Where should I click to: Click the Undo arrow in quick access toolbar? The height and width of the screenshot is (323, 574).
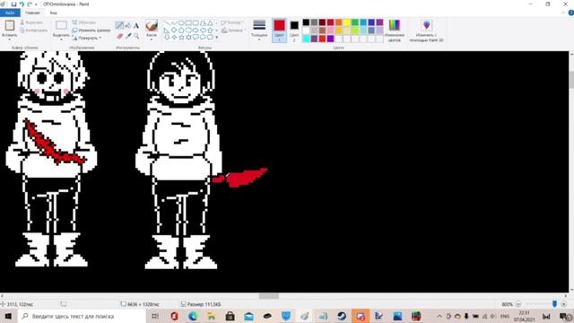point(22,4)
